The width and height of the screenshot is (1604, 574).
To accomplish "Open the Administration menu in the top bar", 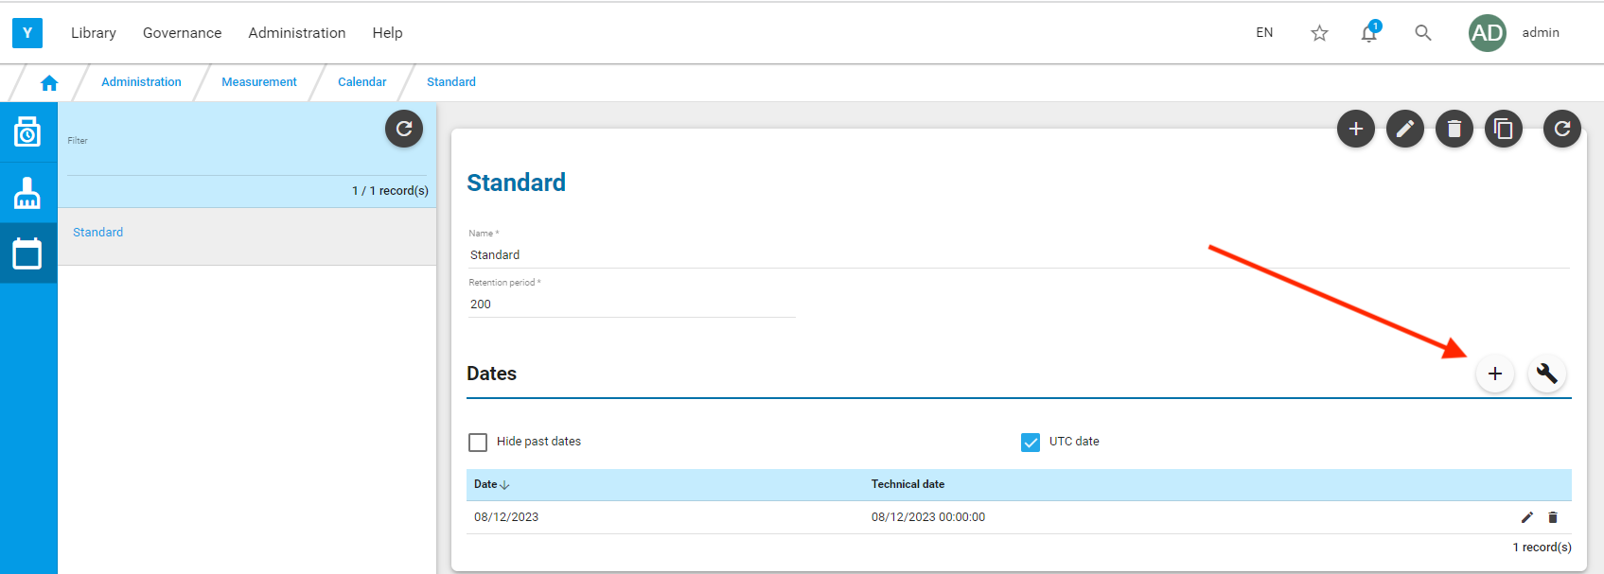I will point(297,32).
